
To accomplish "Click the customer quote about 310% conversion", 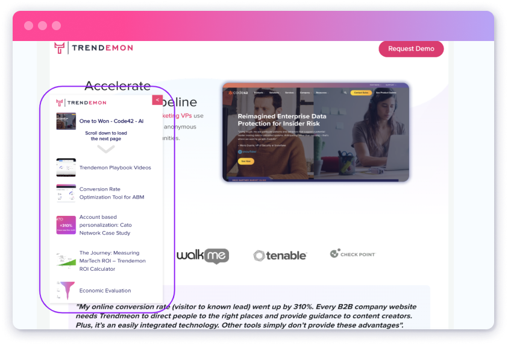I will coord(246,316).
